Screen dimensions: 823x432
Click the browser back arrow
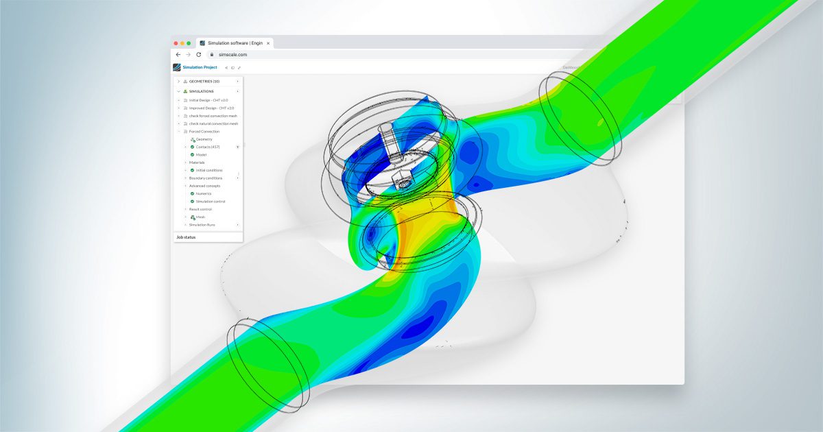tap(178, 54)
